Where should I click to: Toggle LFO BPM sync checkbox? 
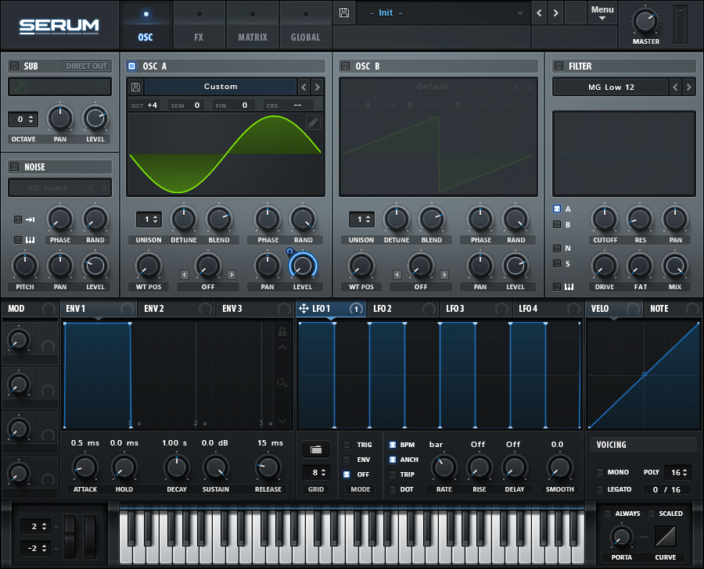point(393,445)
